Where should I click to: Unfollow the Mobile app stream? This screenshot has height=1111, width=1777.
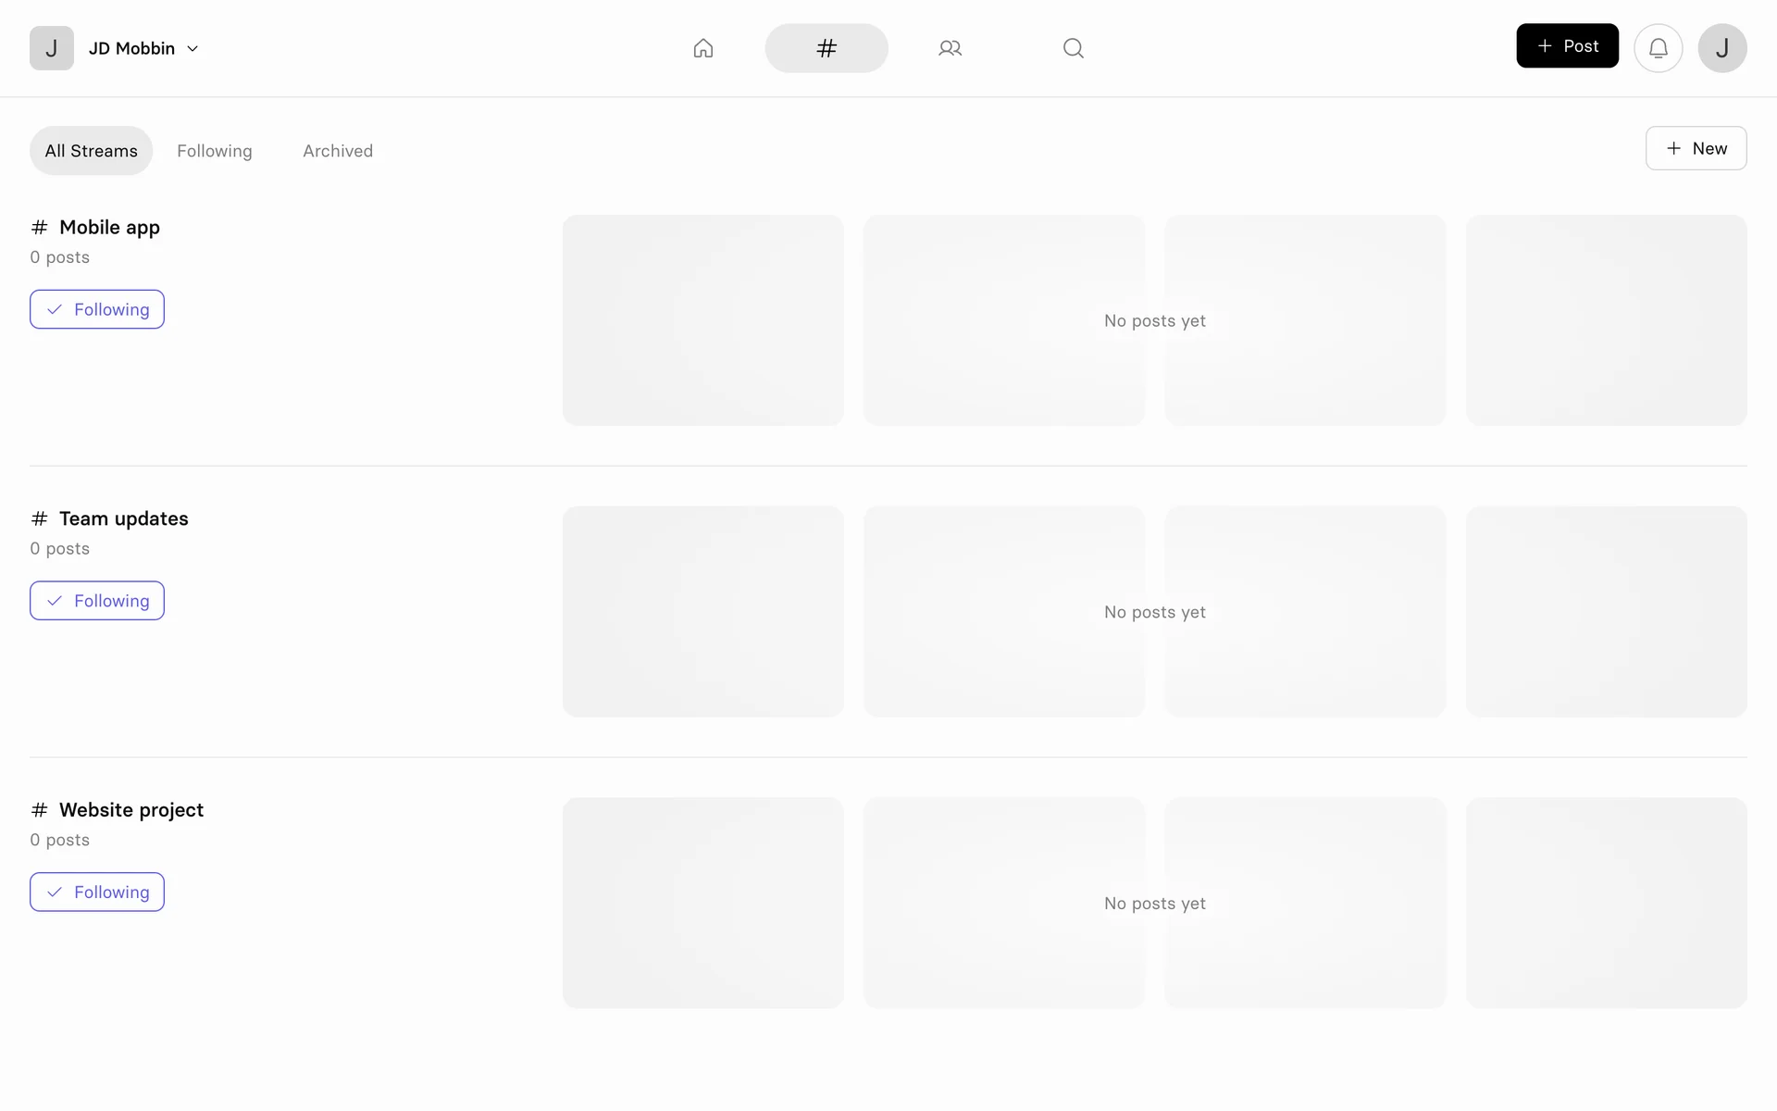pyautogui.click(x=97, y=309)
